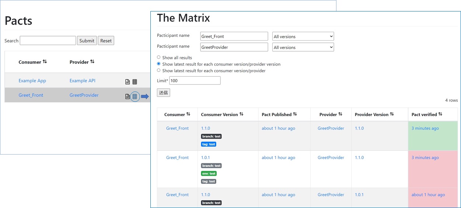The height and width of the screenshot is (208, 461).
Task: Sort matrix by Pact Published arrows
Action: [295, 114]
